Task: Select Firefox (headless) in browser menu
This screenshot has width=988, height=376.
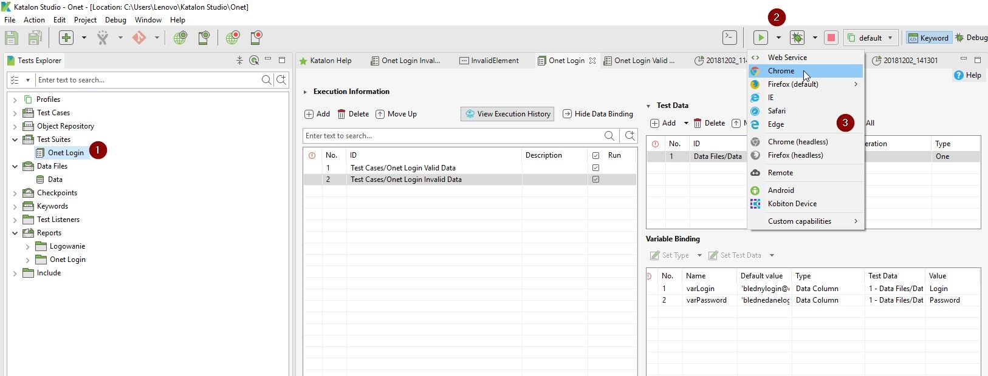Action: point(795,155)
